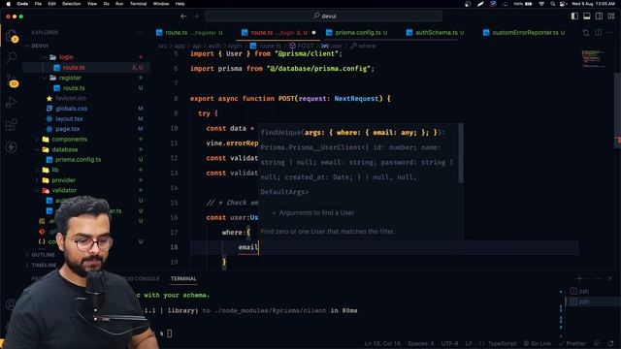Open layout.tsx in explorer

point(69,118)
